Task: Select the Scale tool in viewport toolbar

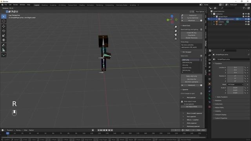Action: point(4,35)
